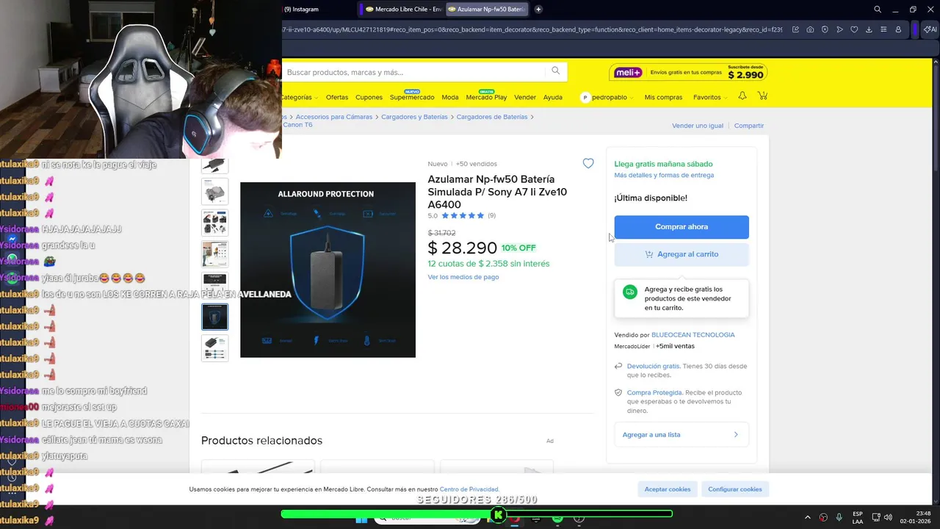Image resolution: width=940 pixels, height=529 pixels.
Task: Open the Moda menu item
Action: click(450, 97)
